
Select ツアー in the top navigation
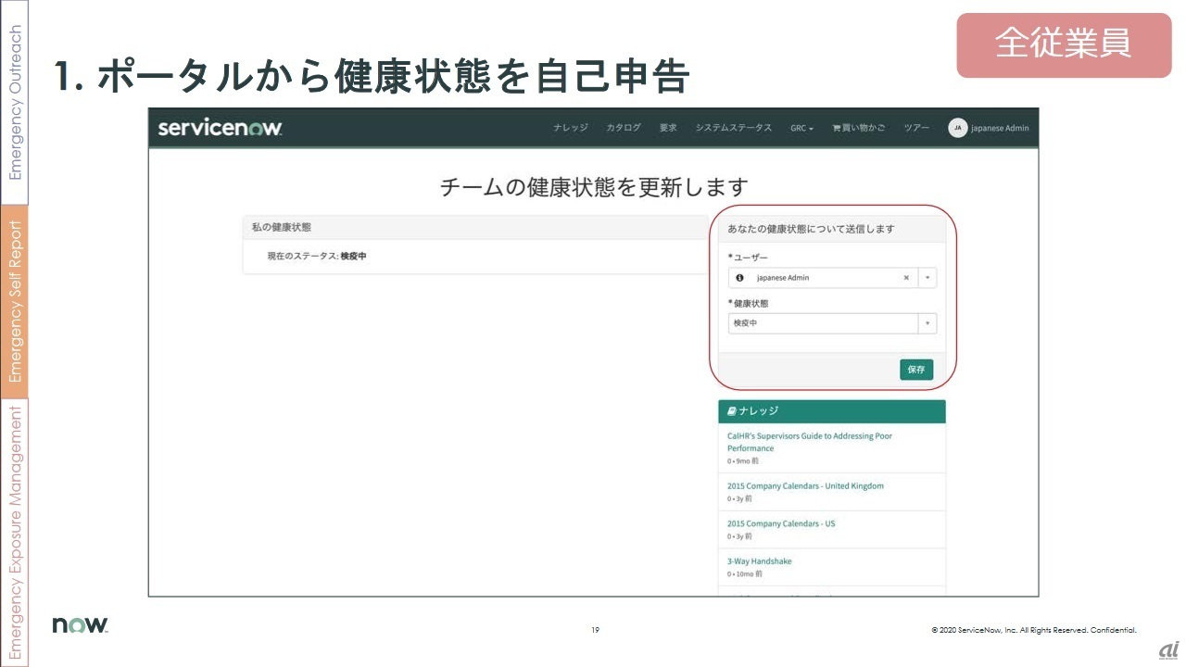click(x=915, y=128)
